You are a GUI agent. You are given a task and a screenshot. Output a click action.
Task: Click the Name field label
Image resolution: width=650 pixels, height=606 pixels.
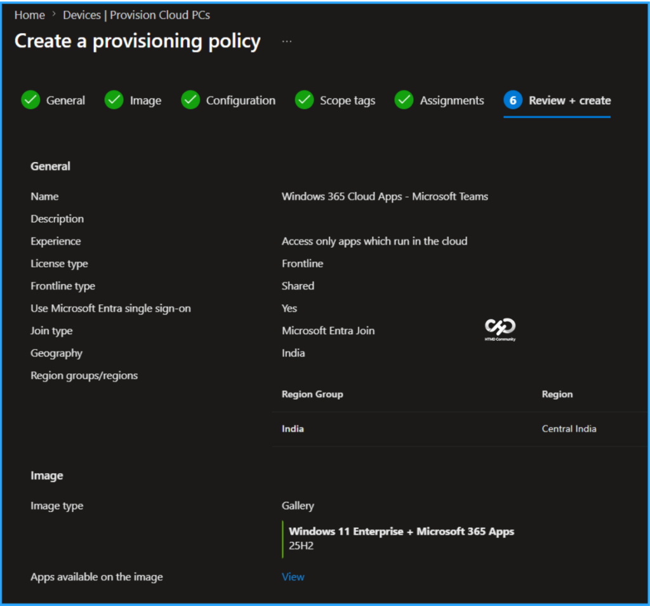tap(44, 196)
